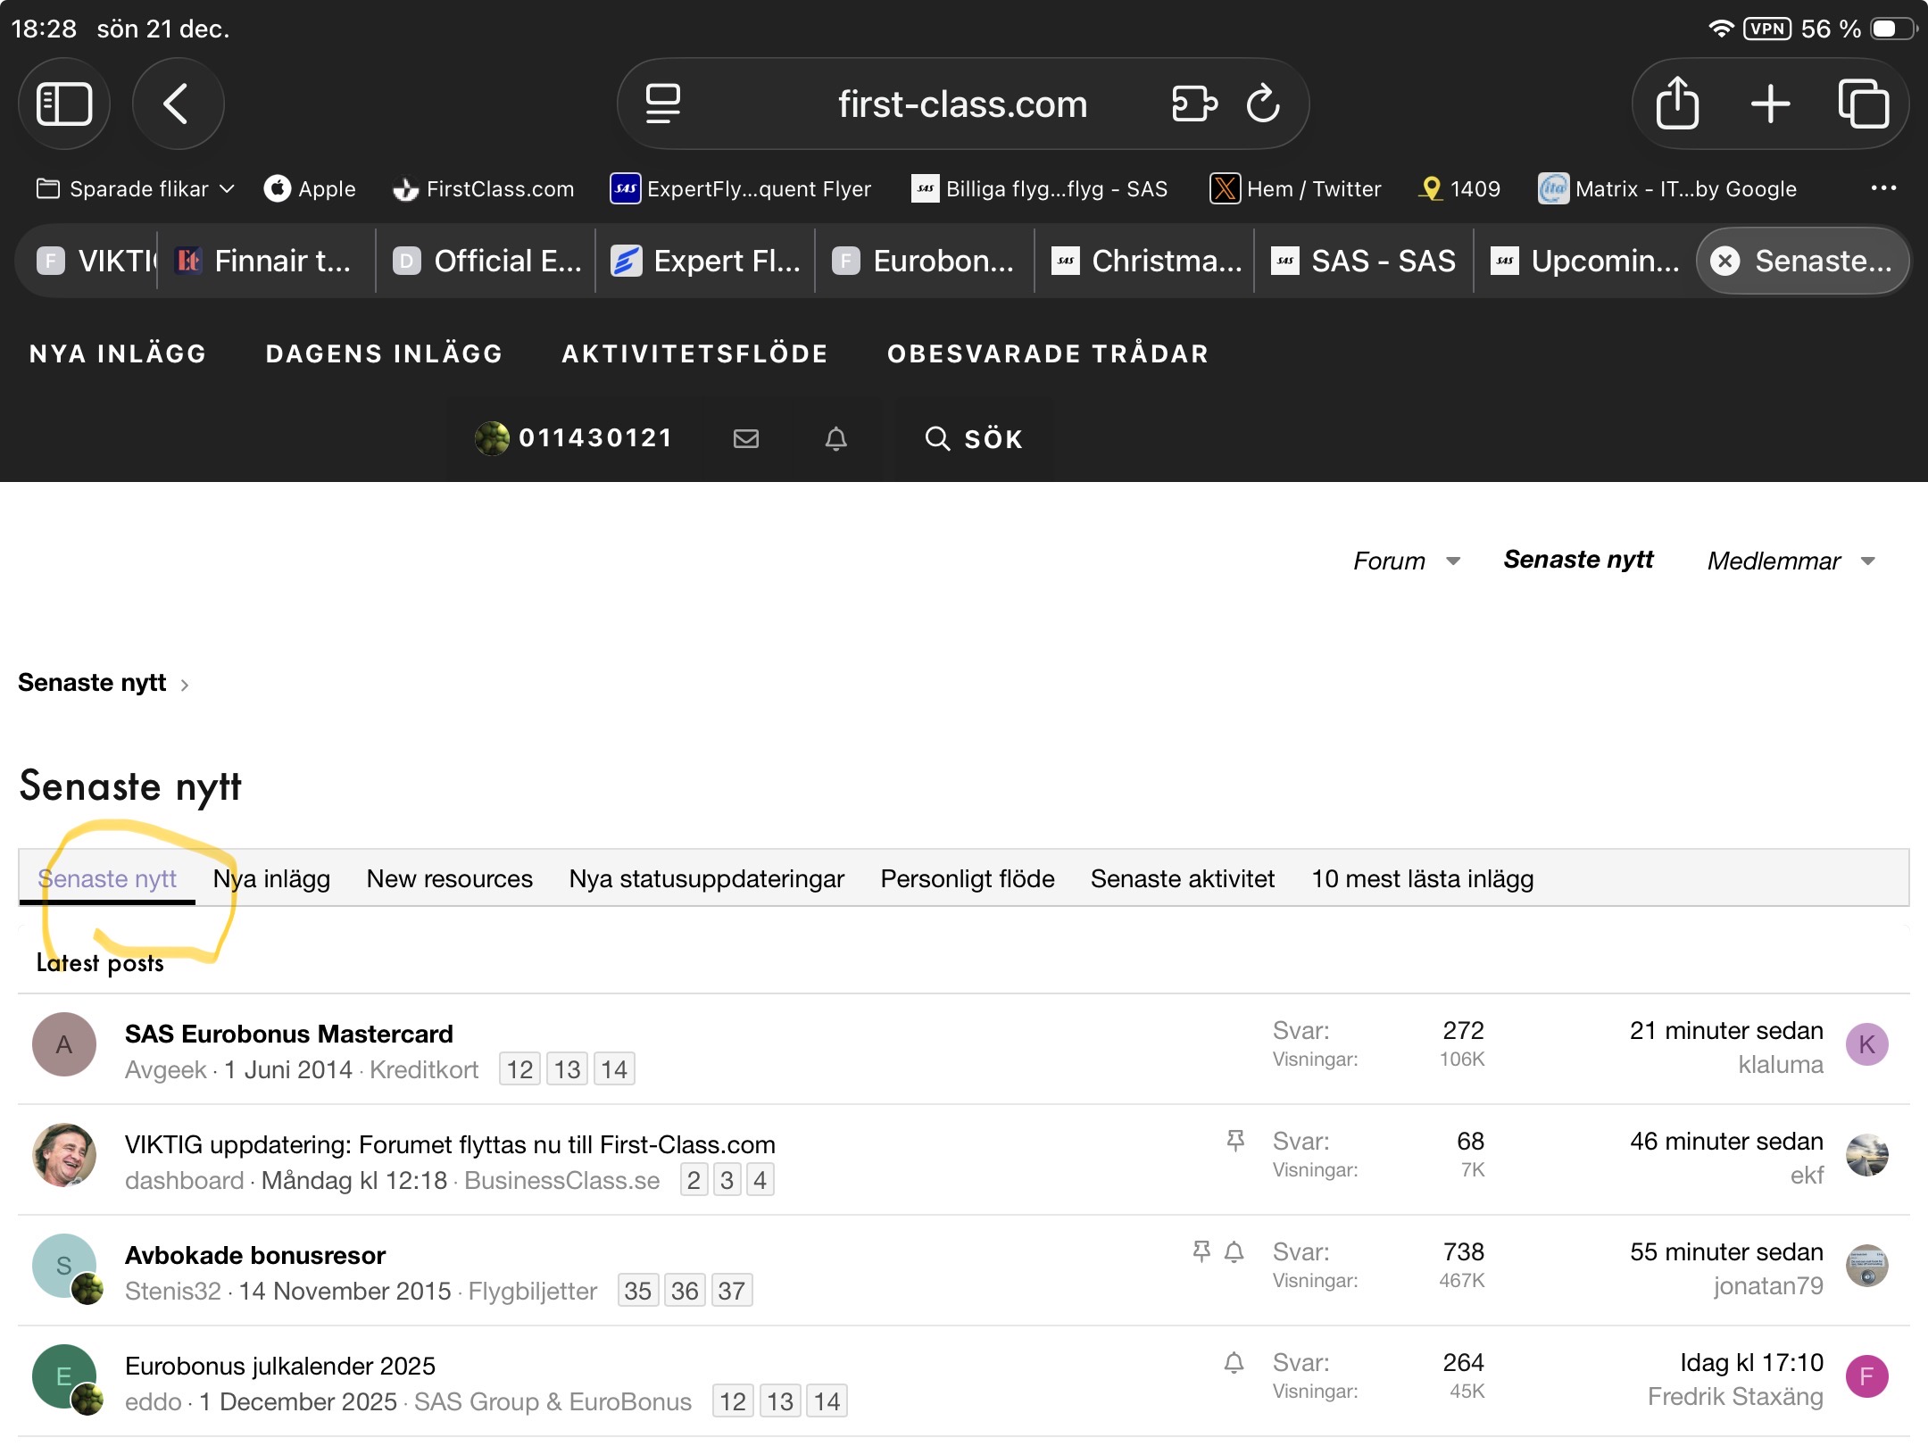
Task: Toggle watch bell on Avbokade bonusresor thread
Action: click(1234, 1252)
